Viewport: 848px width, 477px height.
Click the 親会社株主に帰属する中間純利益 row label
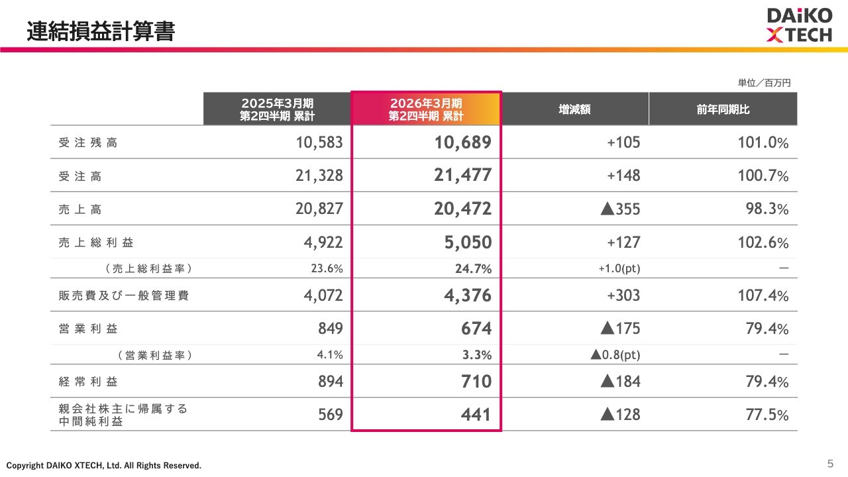tap(124, 415)
